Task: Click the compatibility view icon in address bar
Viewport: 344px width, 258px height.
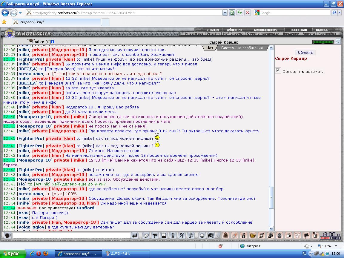Action: [x=232, y=13]
